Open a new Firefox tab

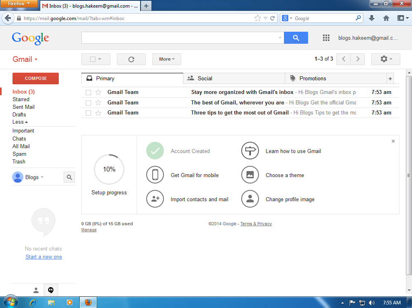click(146, 6)
